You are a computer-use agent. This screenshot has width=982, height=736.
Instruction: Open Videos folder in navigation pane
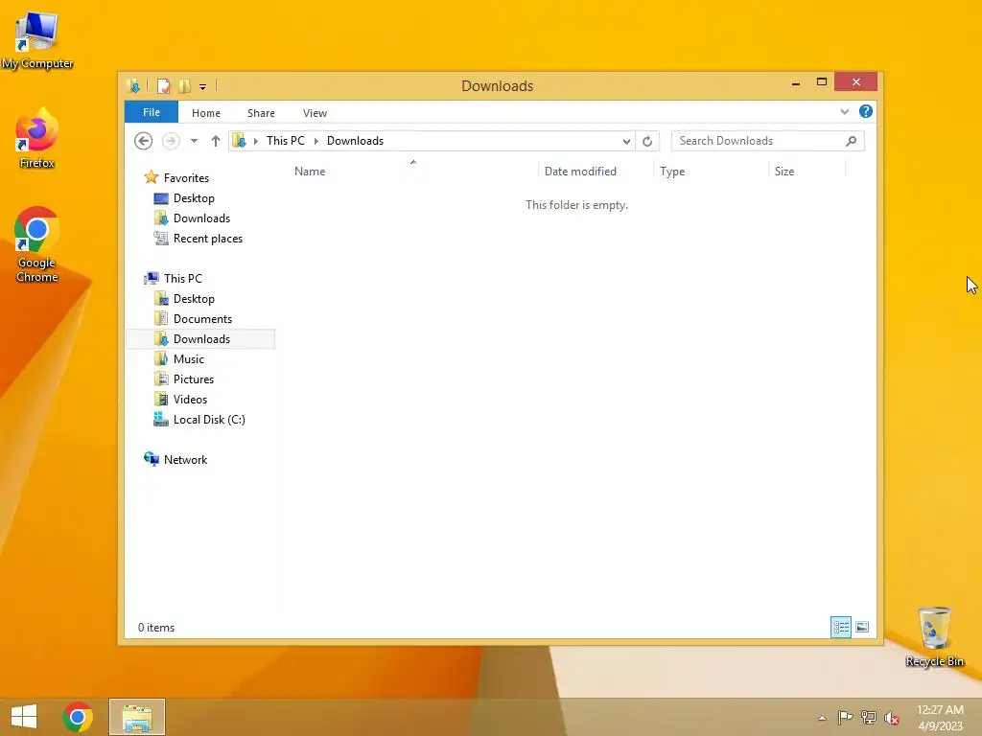[190, 400]
